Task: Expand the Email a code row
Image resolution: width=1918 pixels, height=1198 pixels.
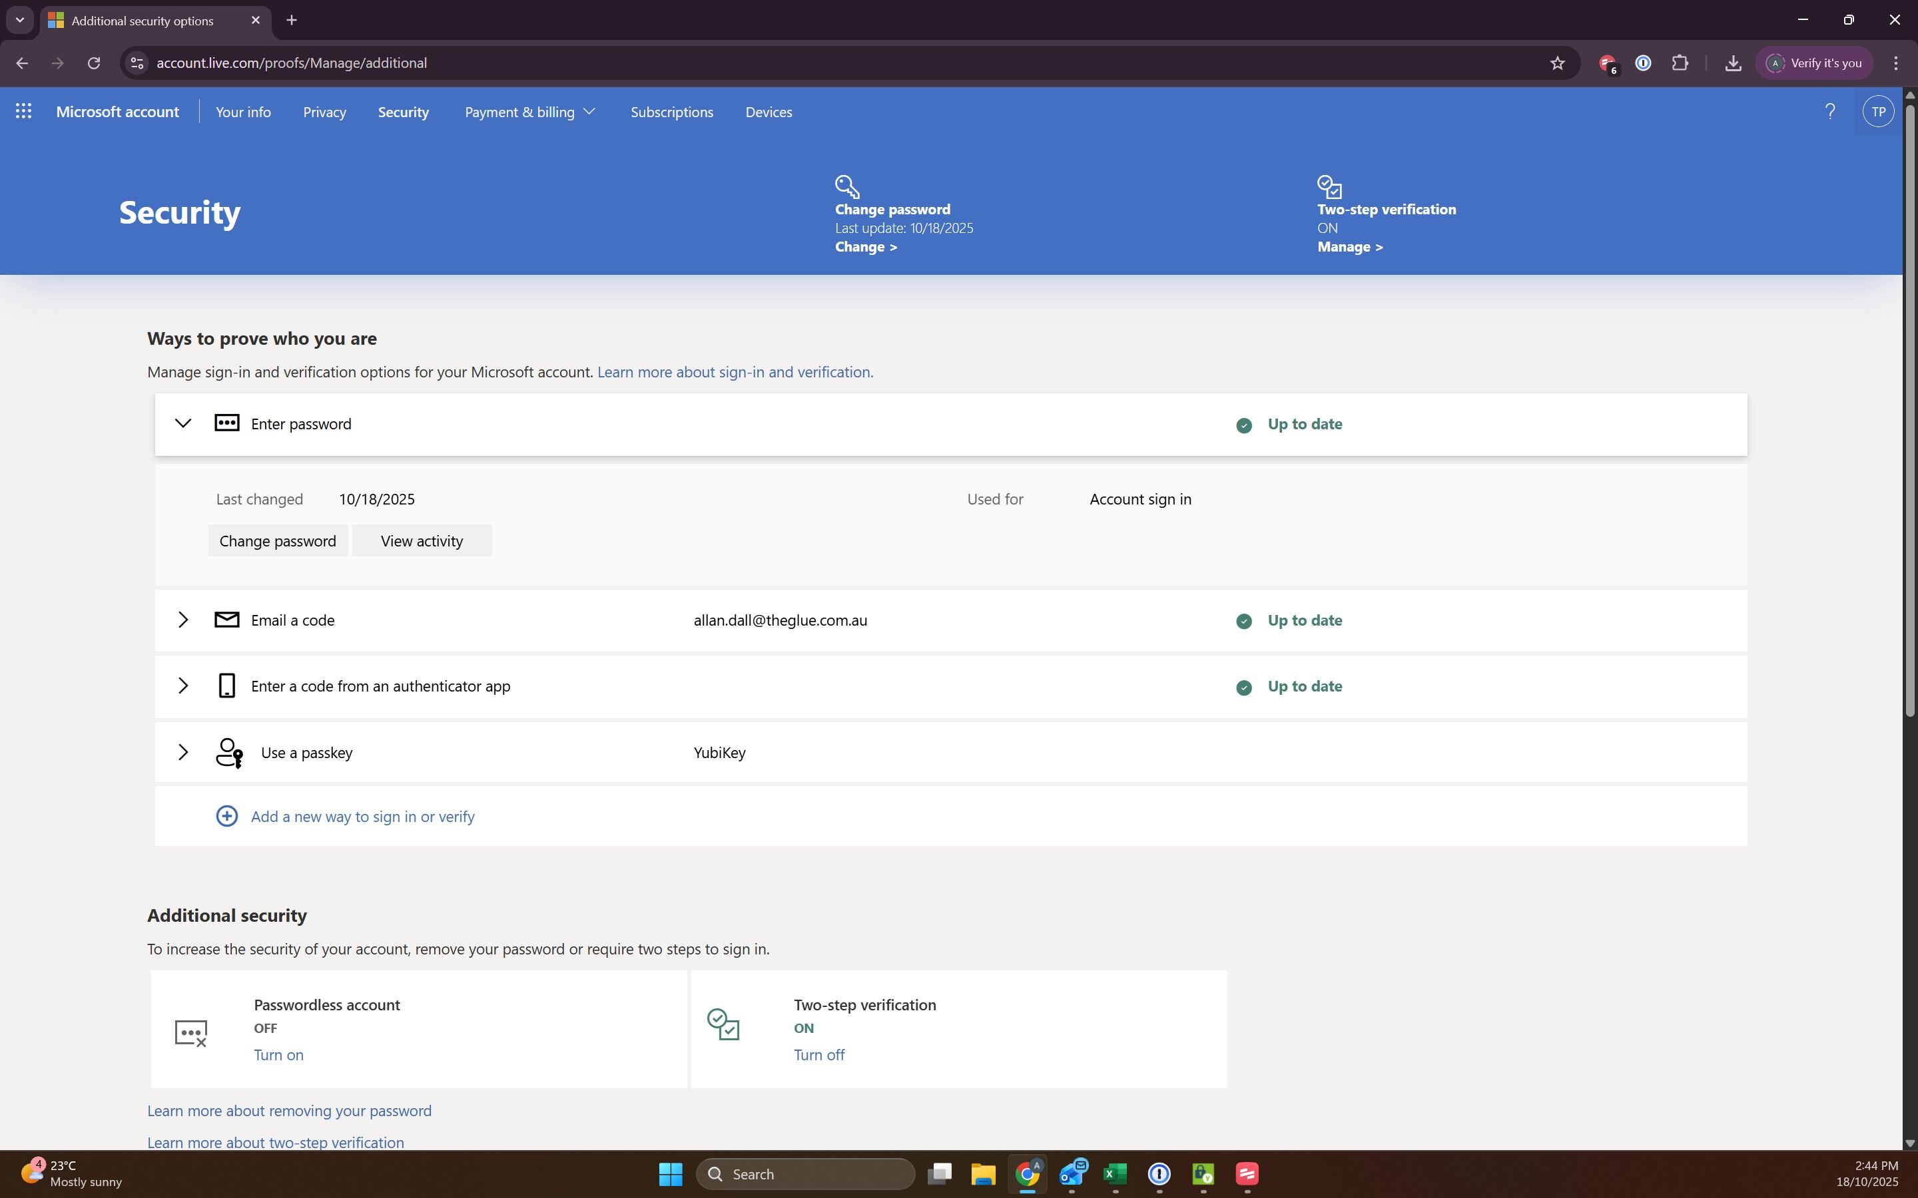Action: (183, 620)
